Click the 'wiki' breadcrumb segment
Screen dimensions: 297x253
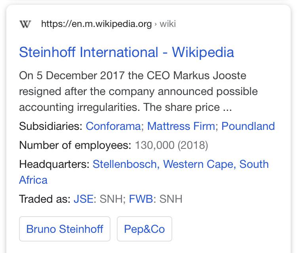[168, 24]
